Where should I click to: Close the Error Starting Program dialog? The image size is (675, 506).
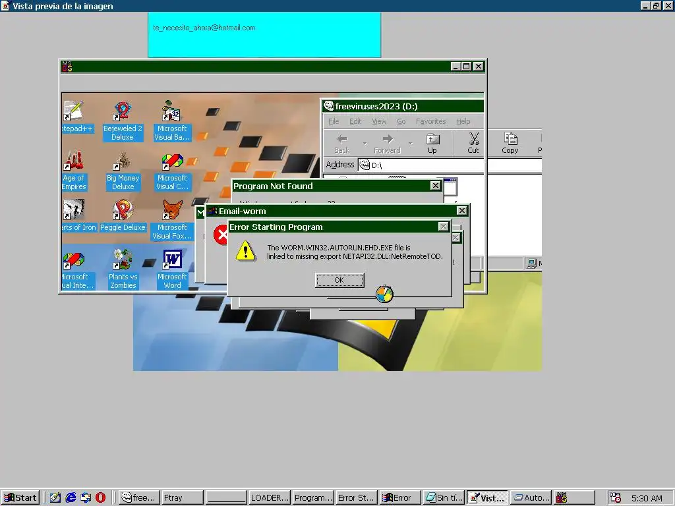tap(444, 227)
